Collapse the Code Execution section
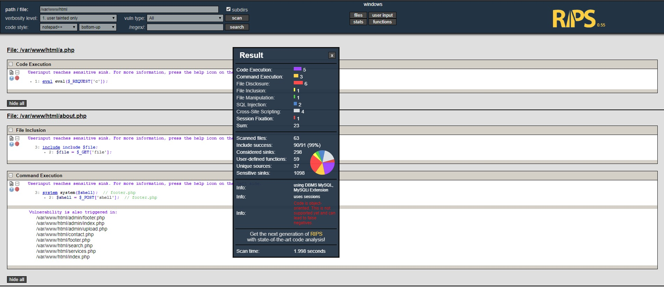 (11, 64)
